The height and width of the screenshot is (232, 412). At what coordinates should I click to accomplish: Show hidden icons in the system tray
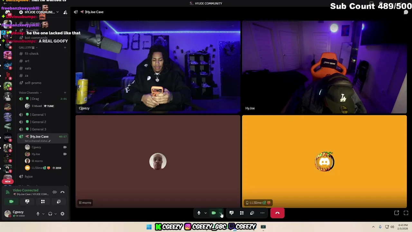coord(373,227)
